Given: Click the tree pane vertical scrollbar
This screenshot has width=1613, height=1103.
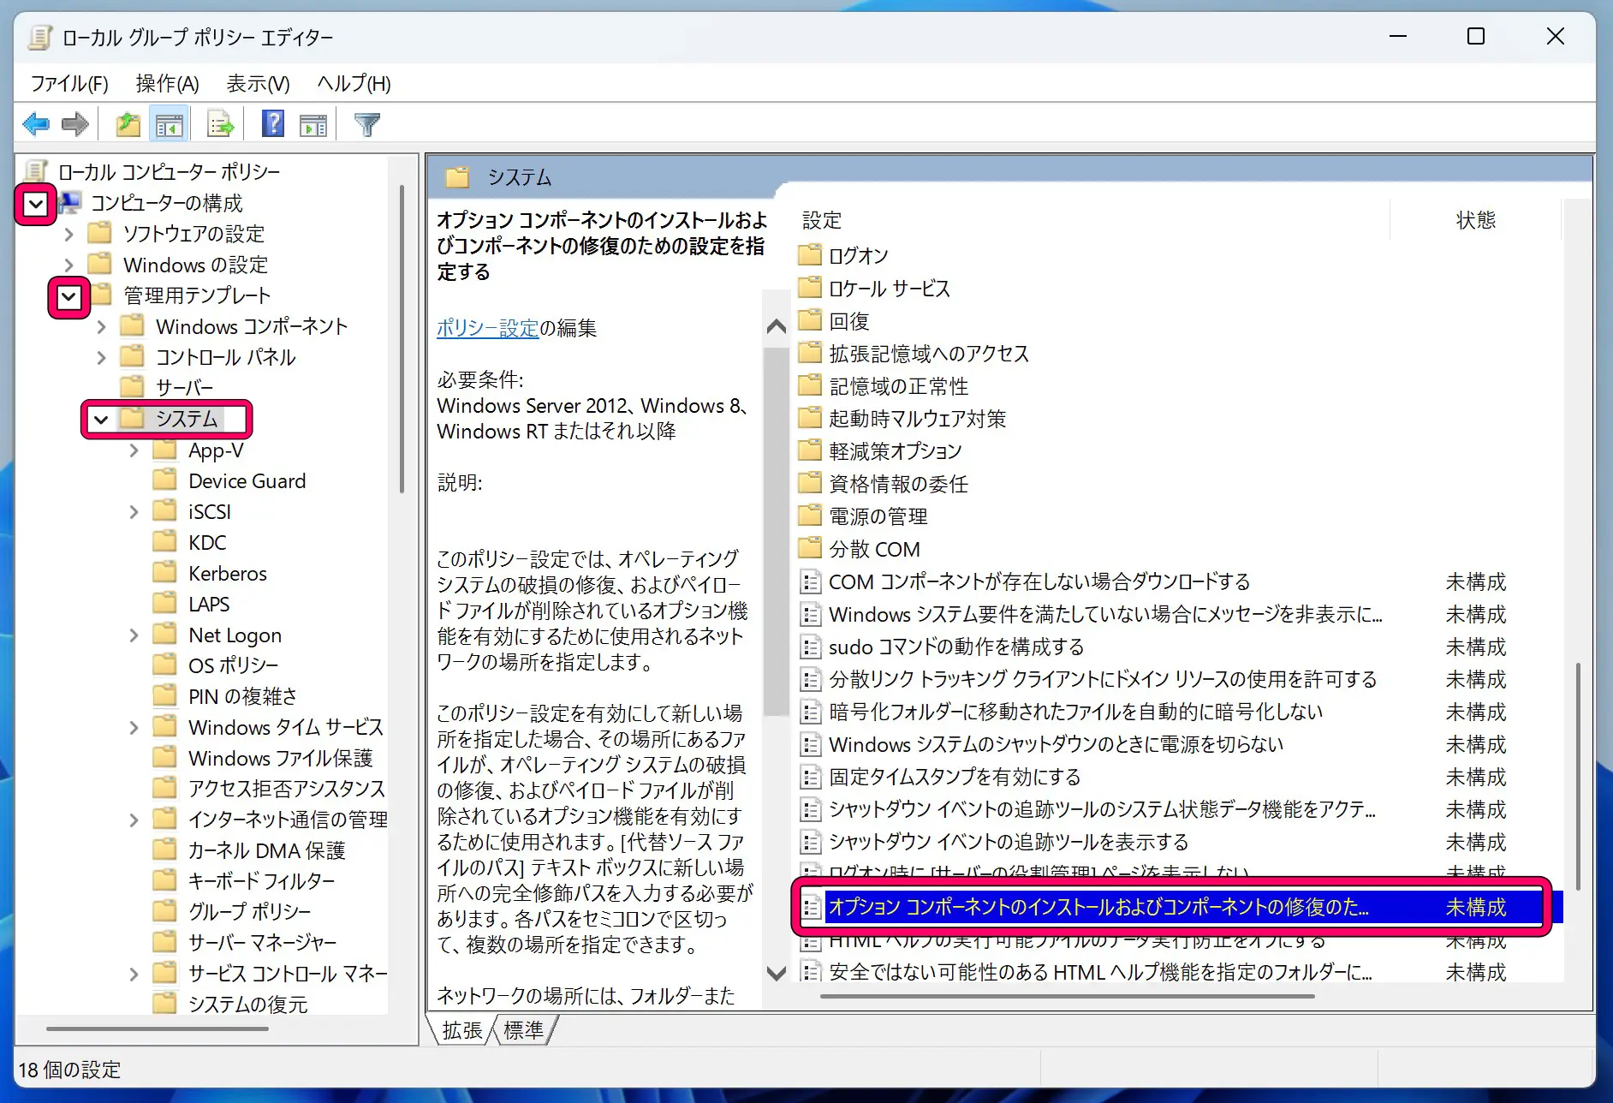Looking at the screenshot, I should tap(402, 338).
